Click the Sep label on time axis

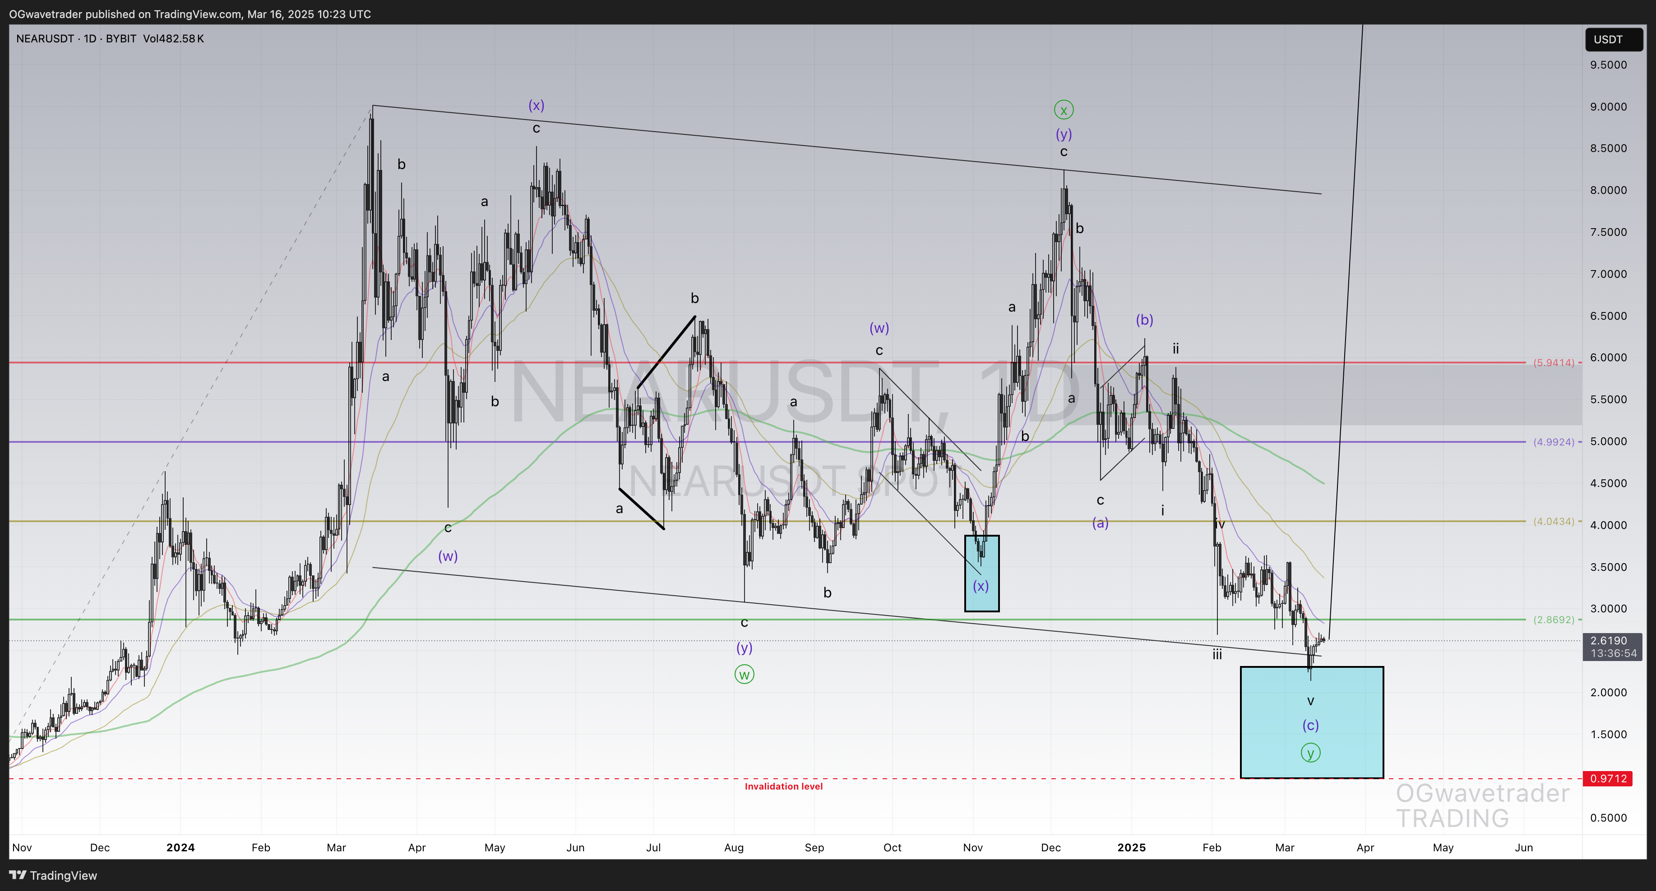pos(814,847)
